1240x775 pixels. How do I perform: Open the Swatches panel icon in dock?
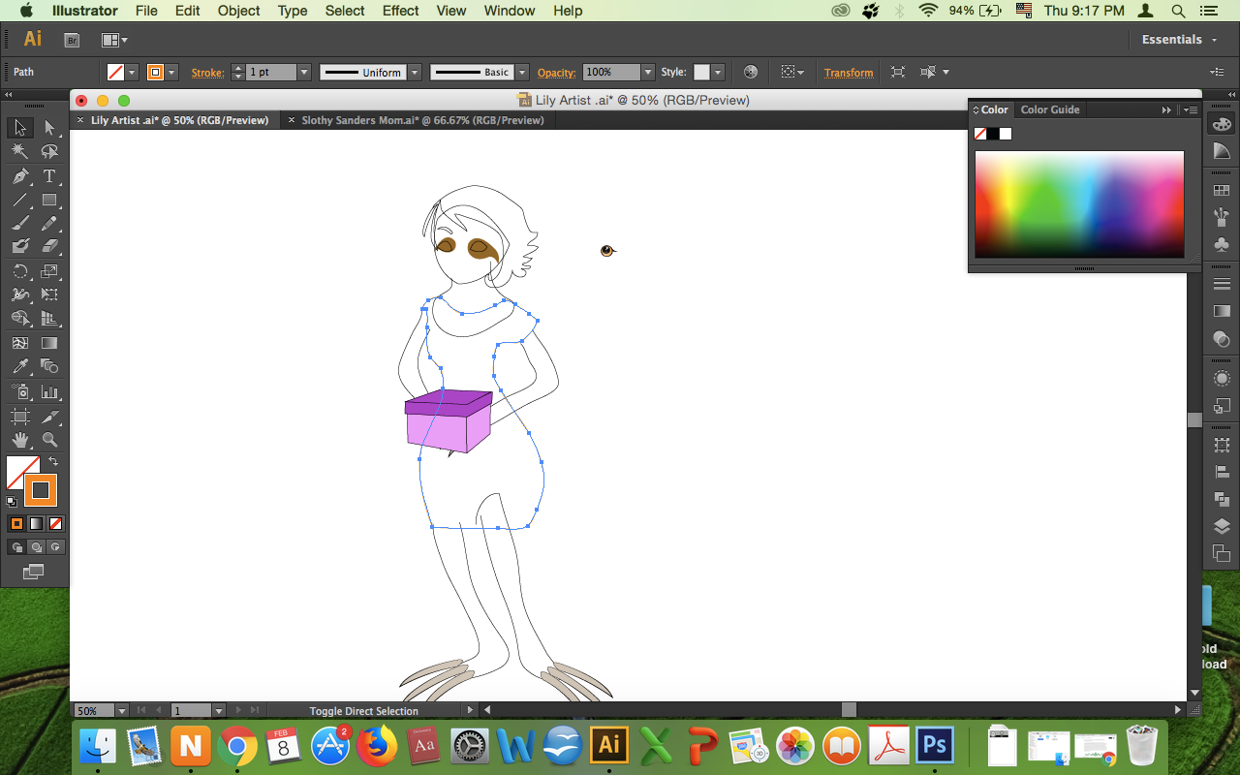tap(1222, 191)
